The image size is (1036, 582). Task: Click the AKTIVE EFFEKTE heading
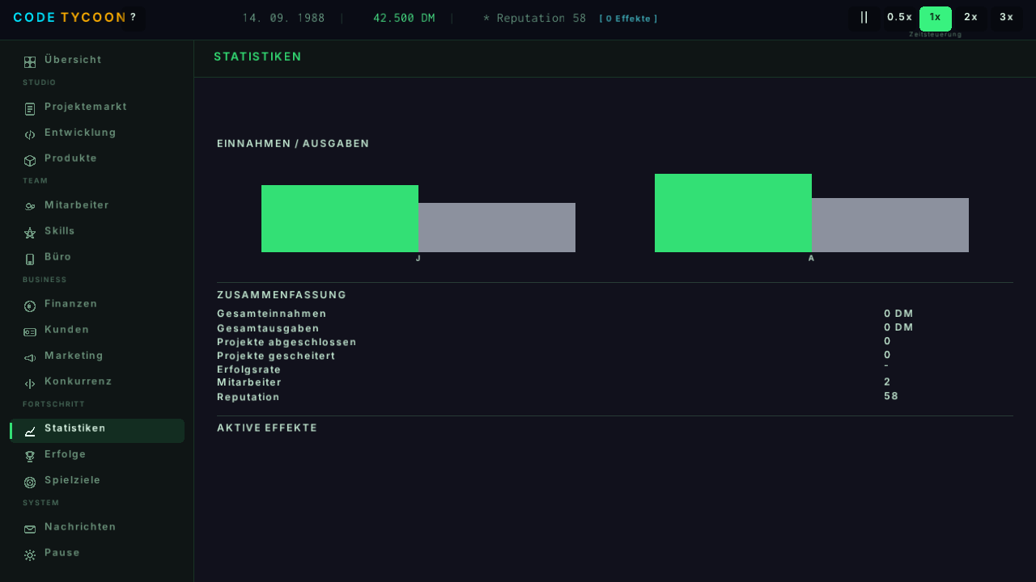(267, 428)
